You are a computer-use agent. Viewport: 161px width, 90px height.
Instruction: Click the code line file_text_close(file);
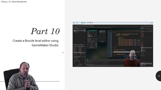tap(120, 50)
